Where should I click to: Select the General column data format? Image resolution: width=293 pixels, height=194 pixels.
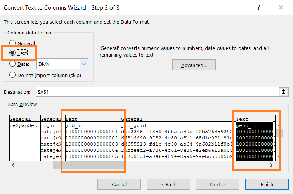pos(13,43)
